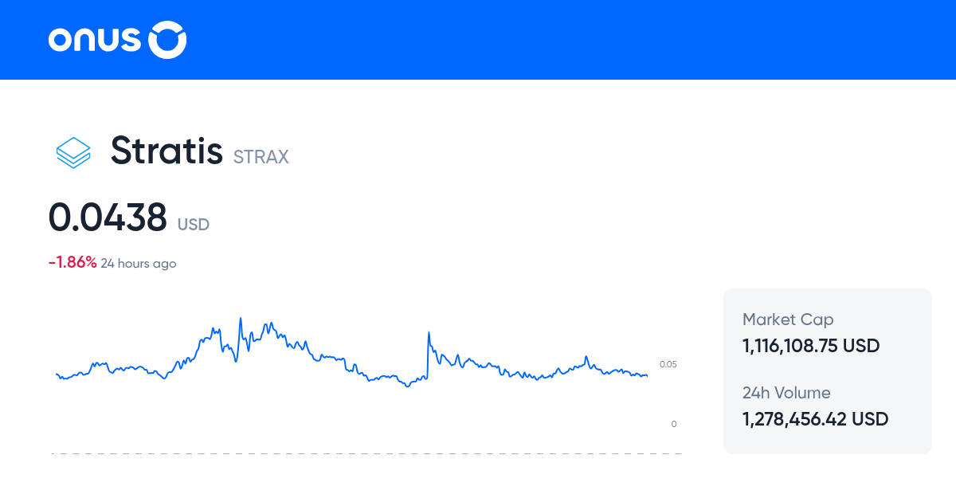Image resolution: width=956 pixels, height=502 pixels.
Task: Click the price spike peak on the chart
Action: (241, 319)
